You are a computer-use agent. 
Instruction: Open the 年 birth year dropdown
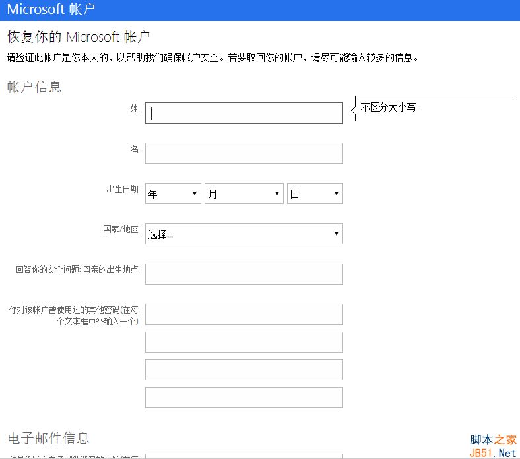click(173, 194)
